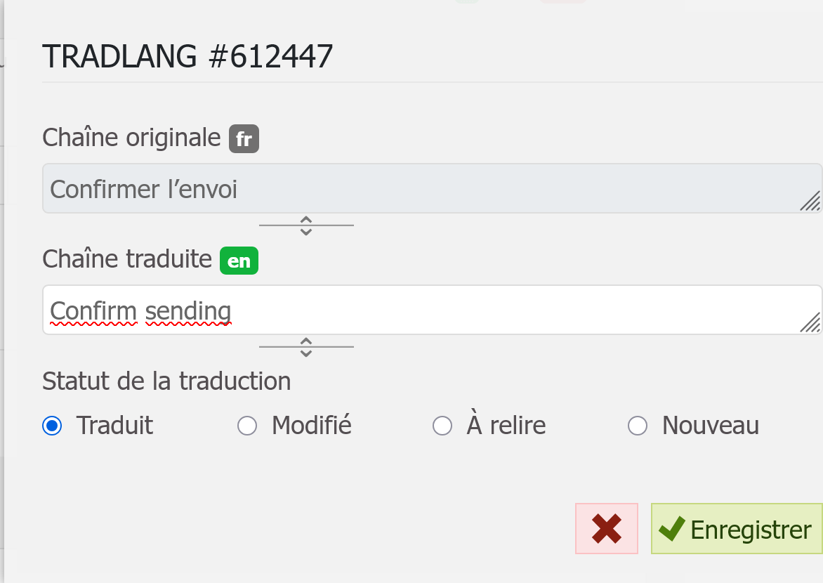The width and height of the screenshot is (823, 583).
Task: Click the 'Chaîne traduite' label
Action: coord(127,259)
